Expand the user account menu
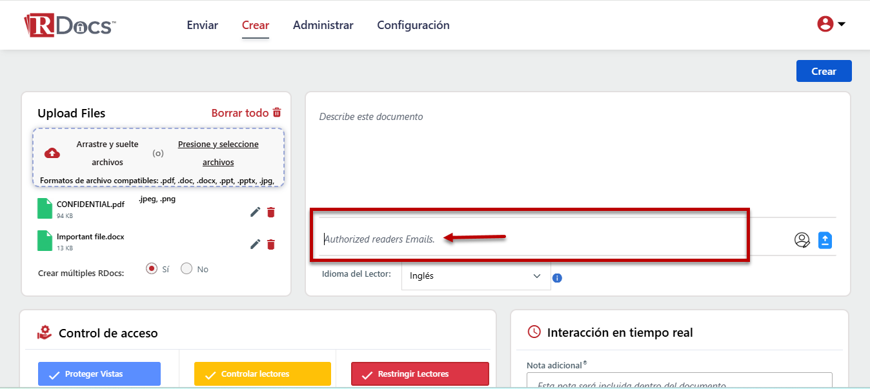This screenshot has height=389, width=870. [x=831, y=25]
